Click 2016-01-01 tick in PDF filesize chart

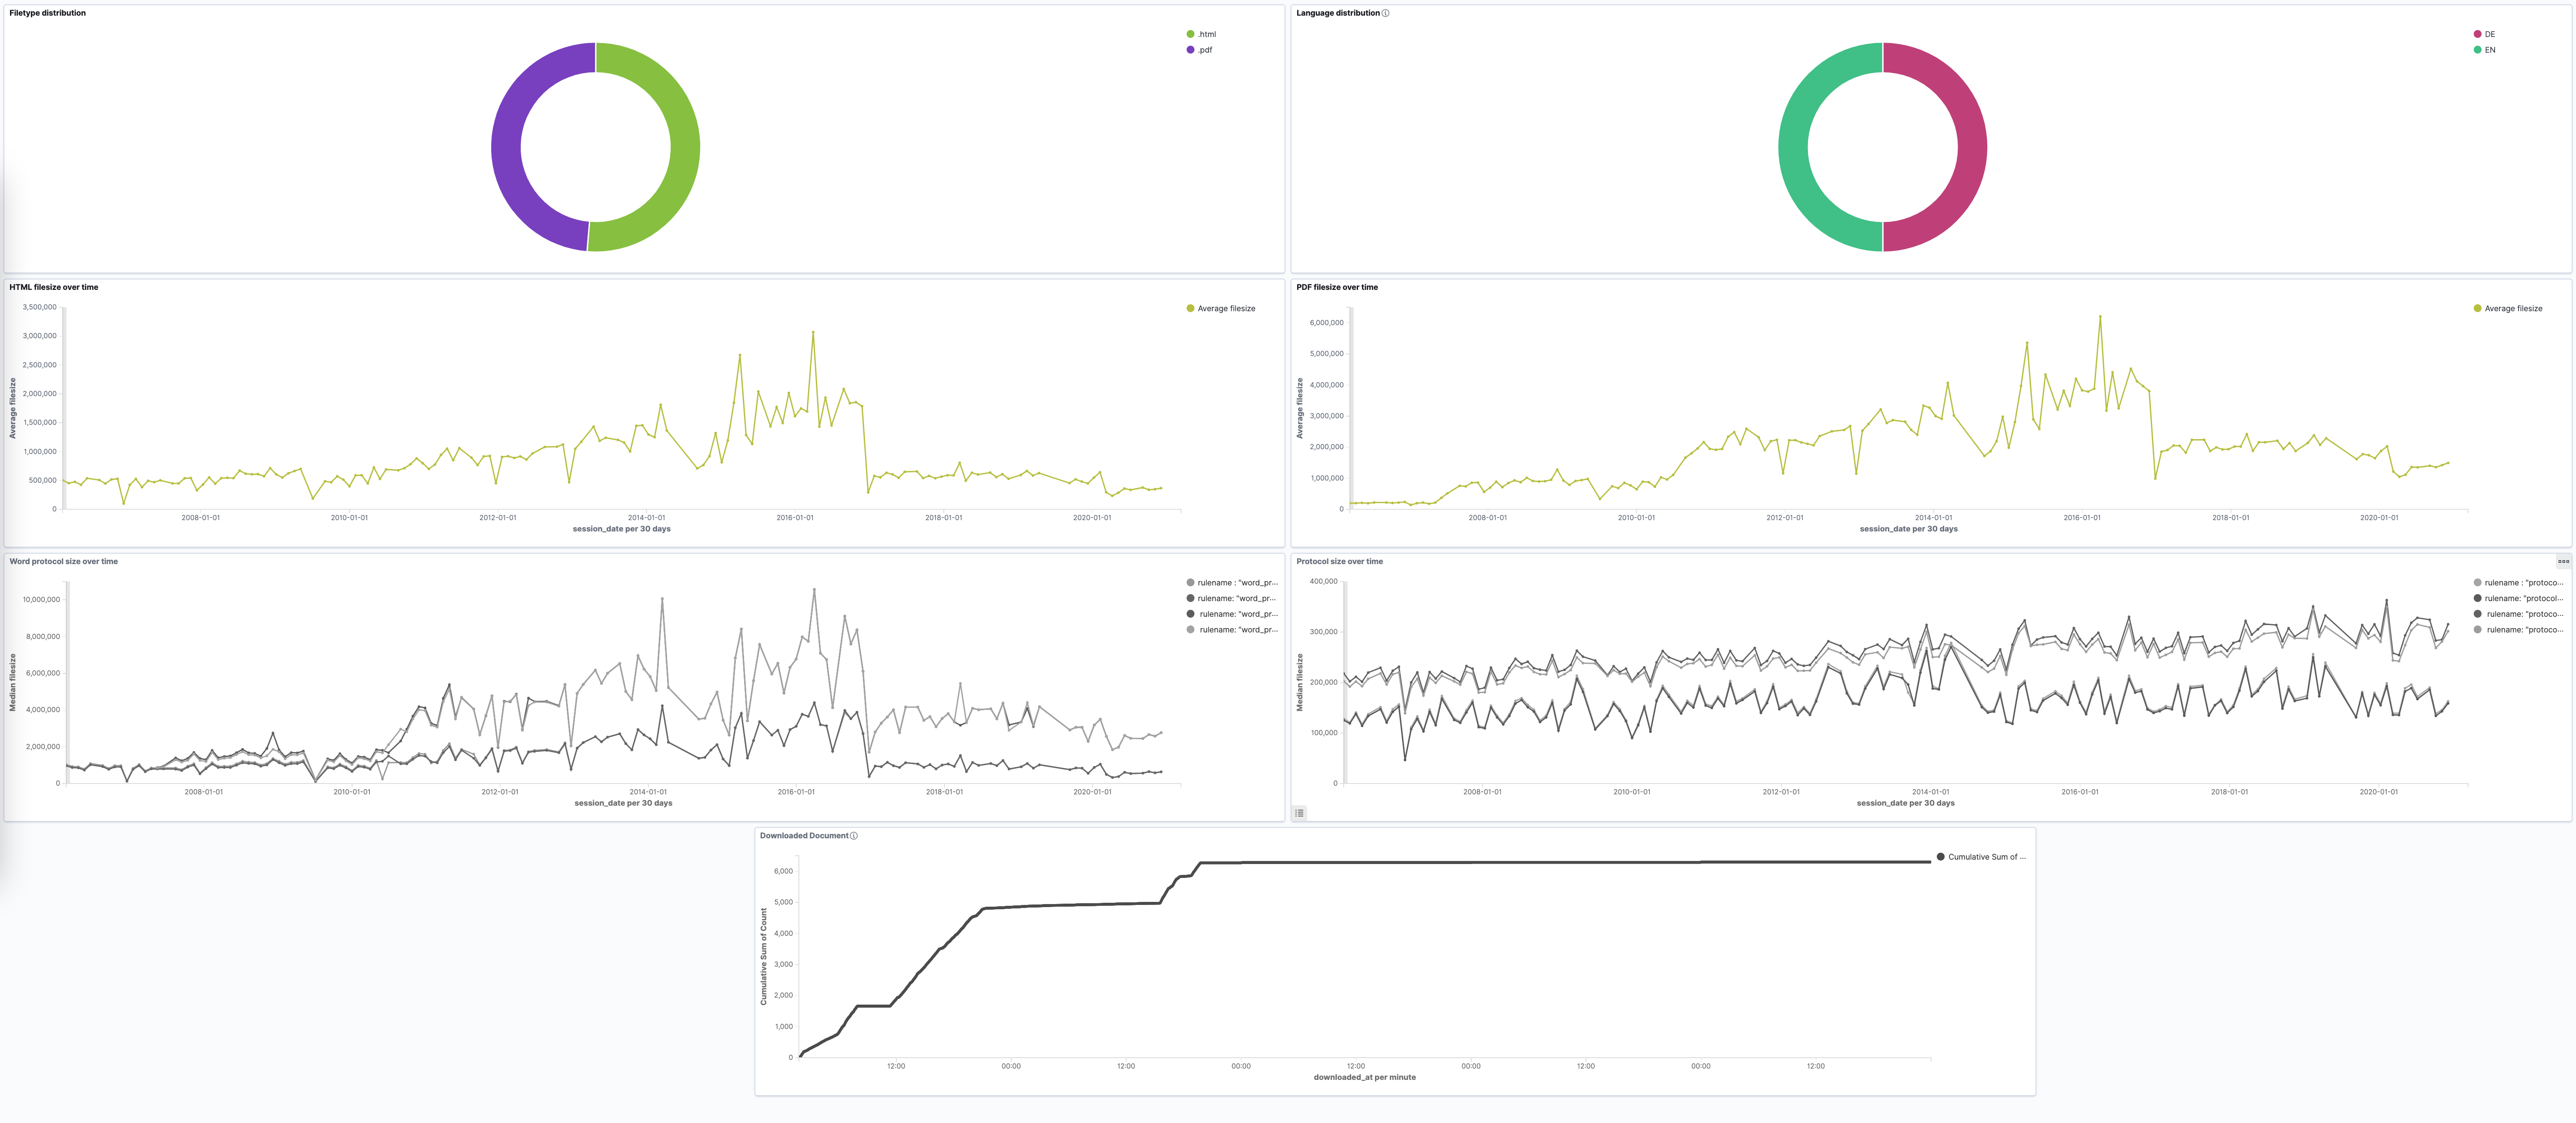click(2082, 518)
